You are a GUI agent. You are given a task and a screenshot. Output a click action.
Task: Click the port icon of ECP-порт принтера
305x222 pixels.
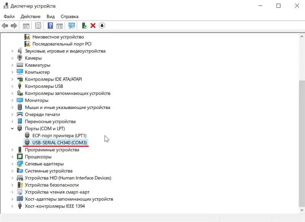[27, 135]
